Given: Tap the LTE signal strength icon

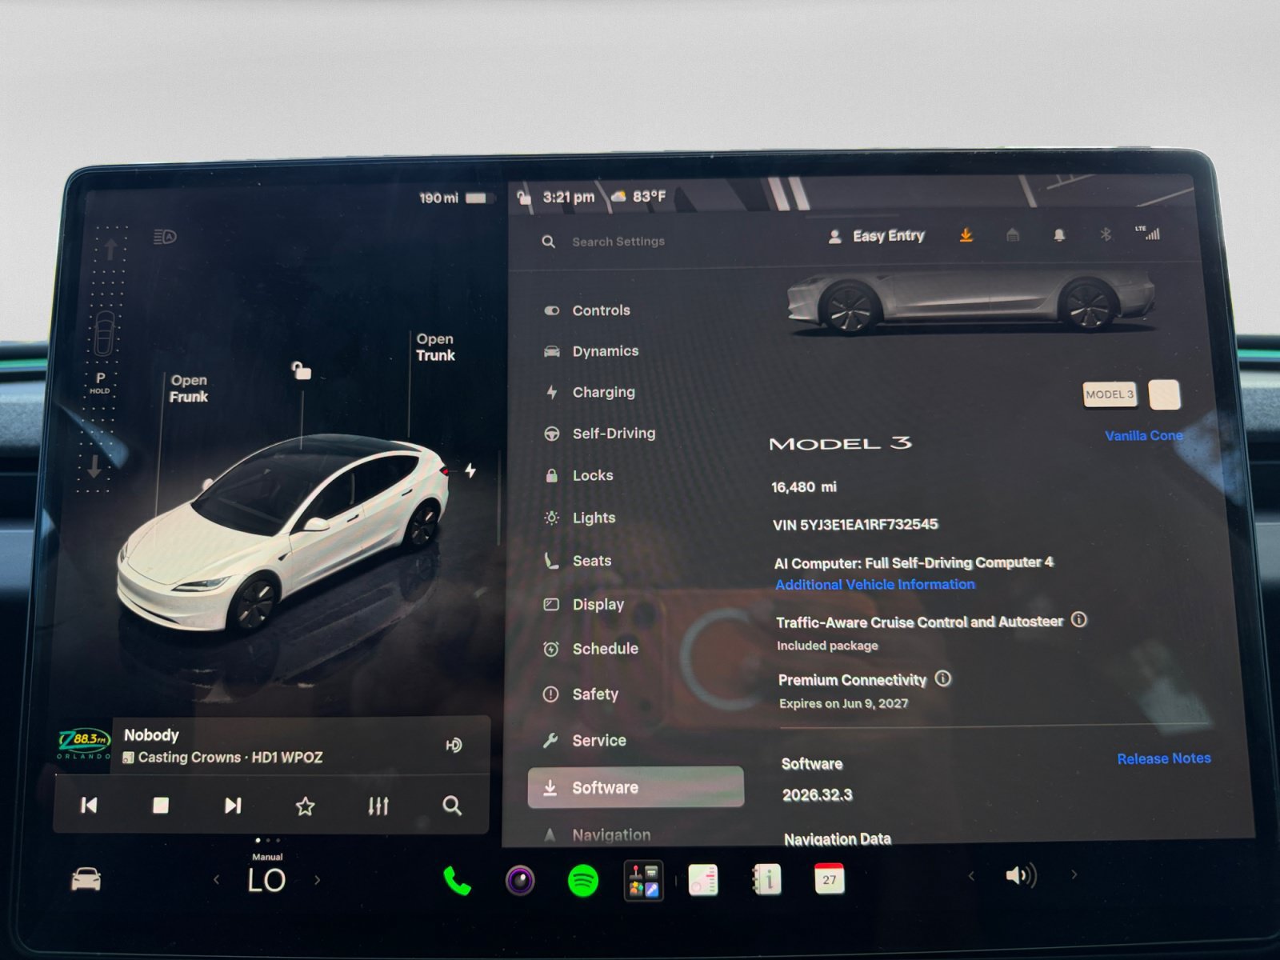Looking at the screenshot, I should [1148, 234].
